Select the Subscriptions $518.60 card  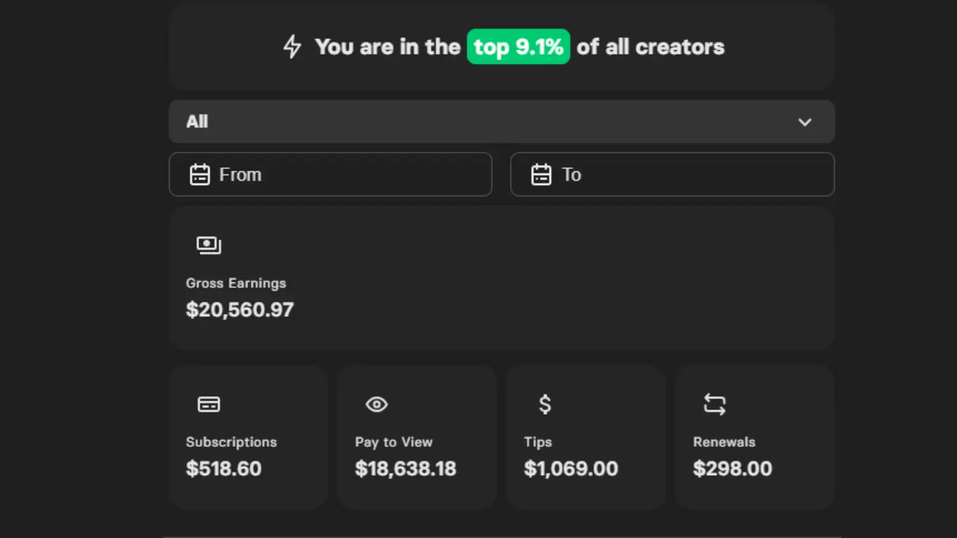pyautogui.click(x=248, y=437)
